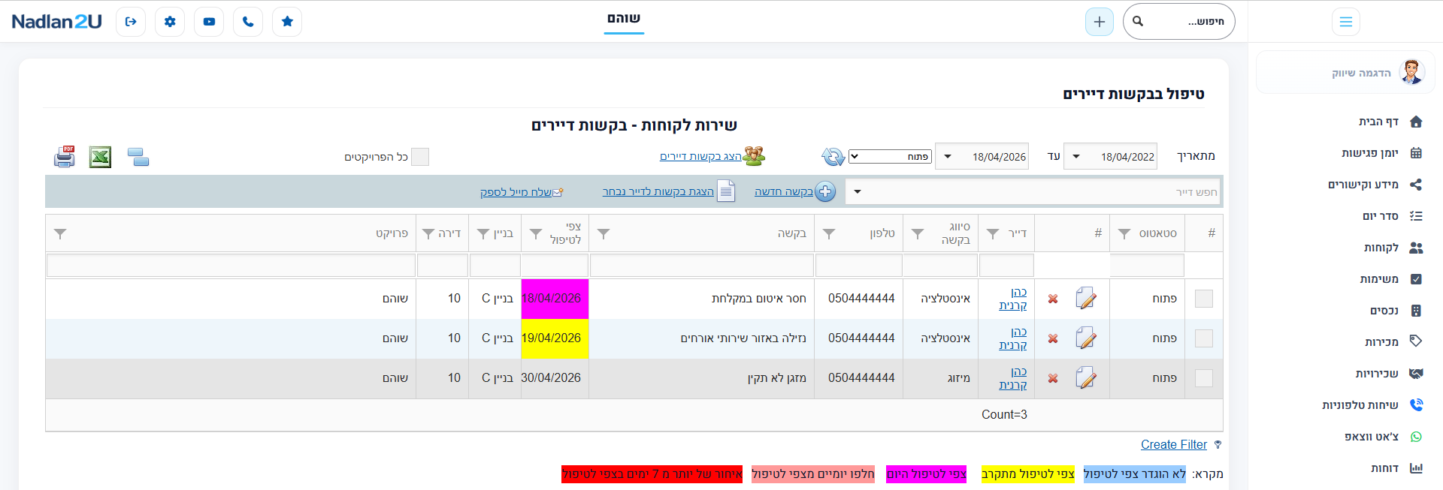The height and width of the screenshot is (490, 1443).
Task: Click the blue layout panels icon
Action: coord(138,157)
